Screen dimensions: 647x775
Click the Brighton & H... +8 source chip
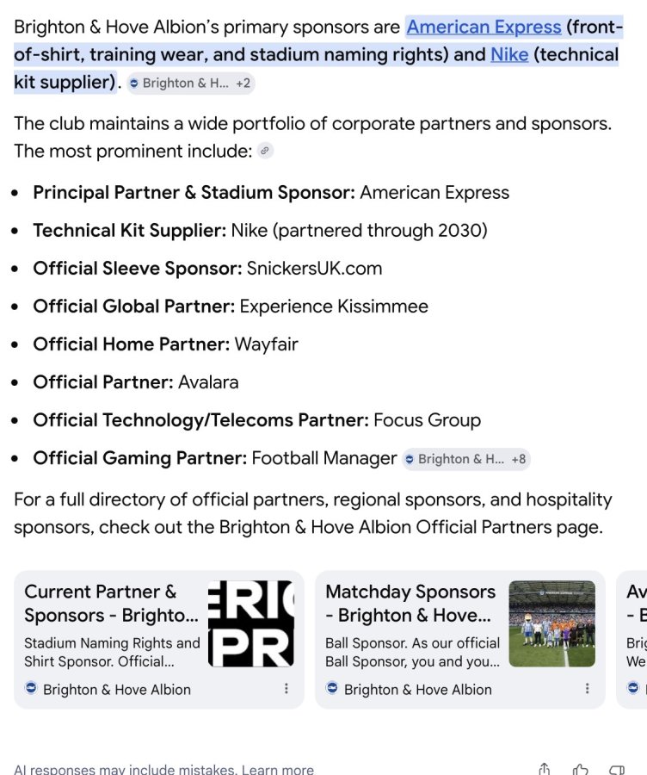tap(466, 459)
